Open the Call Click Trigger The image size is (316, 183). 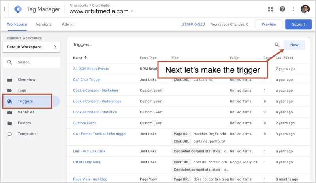point(87,79)
